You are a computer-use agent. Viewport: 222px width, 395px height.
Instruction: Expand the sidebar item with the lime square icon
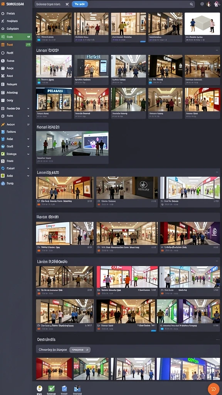28,154
